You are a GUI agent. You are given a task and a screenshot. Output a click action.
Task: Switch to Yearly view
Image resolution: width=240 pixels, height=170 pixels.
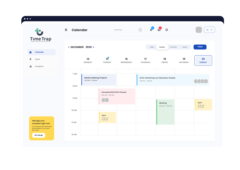[x=185, y=47]
